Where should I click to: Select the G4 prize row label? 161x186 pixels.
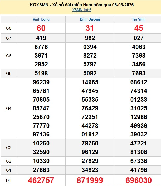point(9,108)
